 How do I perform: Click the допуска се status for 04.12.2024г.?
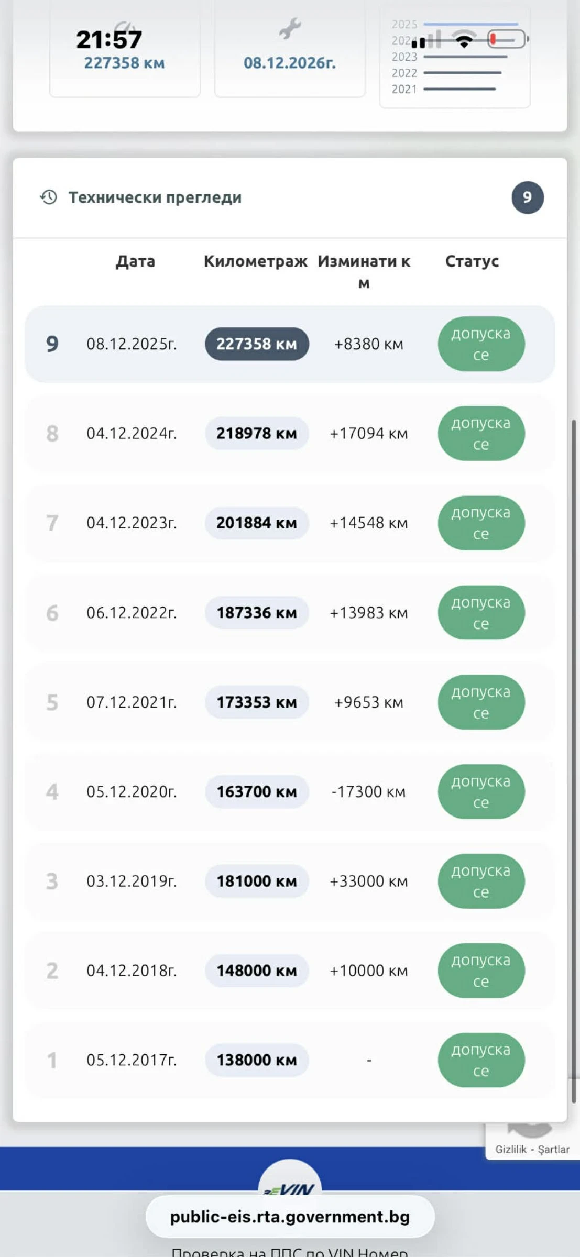tap(481, 434)
